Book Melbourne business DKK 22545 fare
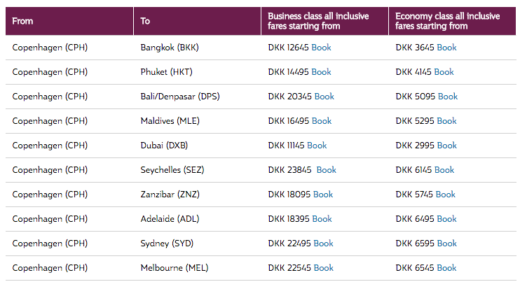 (x=324, y=268)
